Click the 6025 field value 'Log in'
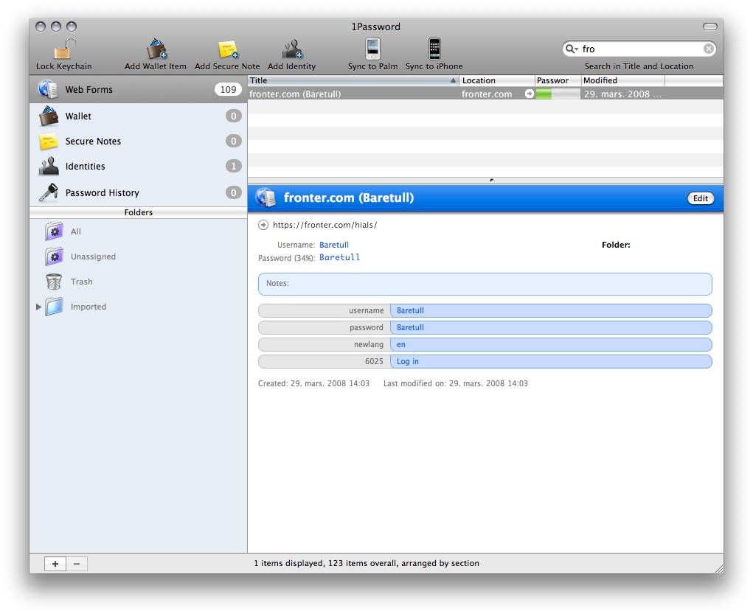This screenshot has width=753, height=614. pos(551,361)
